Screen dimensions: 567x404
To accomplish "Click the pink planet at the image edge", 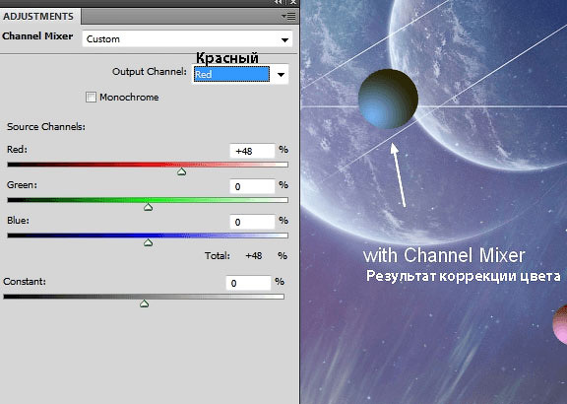I will coord(560,324).
